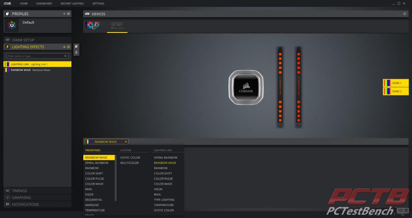
Task: Expand the GRAPHING section
Action: [x=37, y=198]
